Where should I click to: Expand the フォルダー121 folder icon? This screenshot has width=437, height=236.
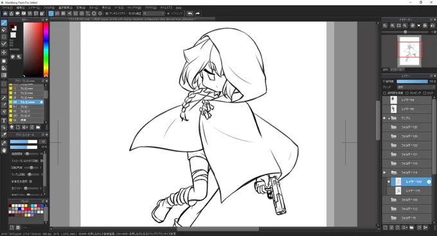click(x=393, y=155)
